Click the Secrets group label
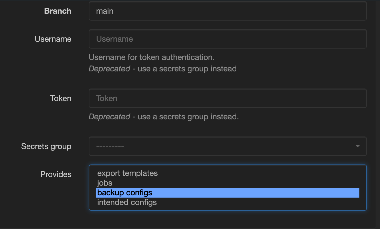Viewport: 380px width, 229px height. (x=46, y=146)
